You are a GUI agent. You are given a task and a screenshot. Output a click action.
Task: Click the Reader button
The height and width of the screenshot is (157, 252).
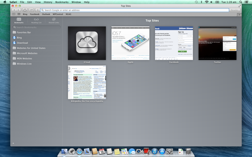pyautogui.click(x=235, y=10)
